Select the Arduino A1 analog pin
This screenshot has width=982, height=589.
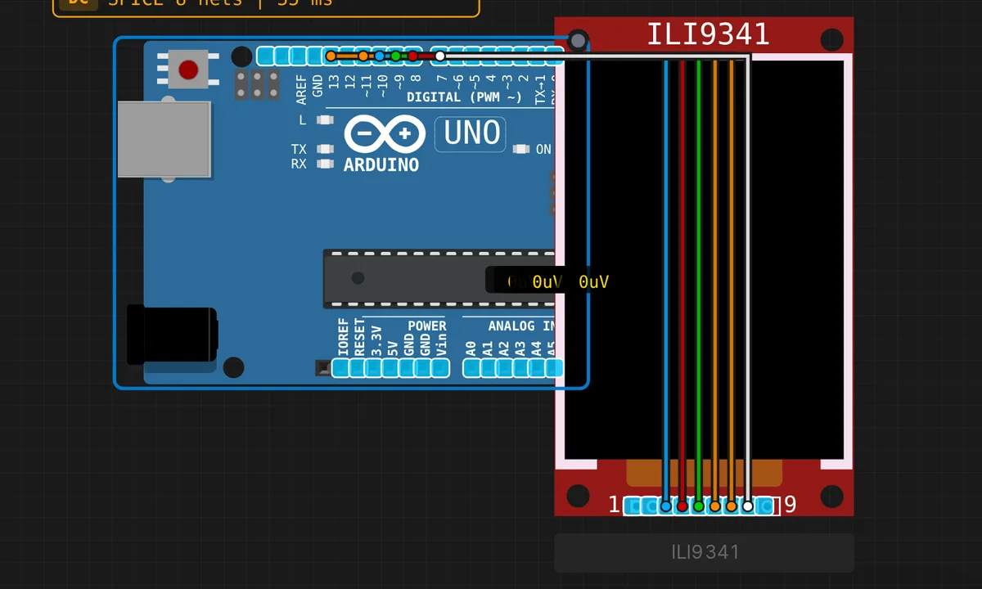[x=489, y=368]
